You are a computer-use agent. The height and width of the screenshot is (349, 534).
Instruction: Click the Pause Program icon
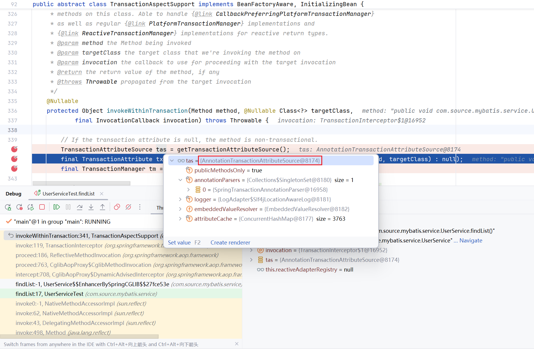[68, 207]
